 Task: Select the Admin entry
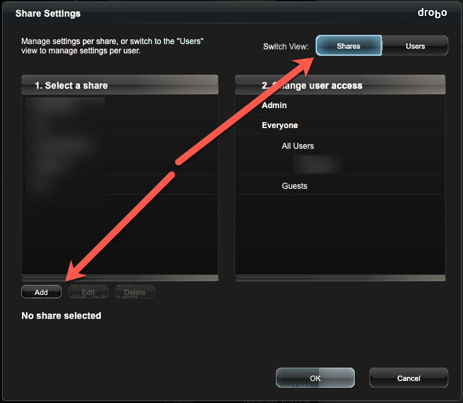(x=340, y=105)
